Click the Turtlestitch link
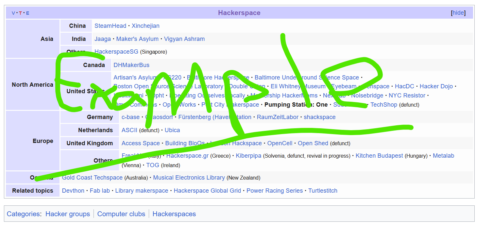The width and height of the screenshot is (477, 227). coord(323,191)
